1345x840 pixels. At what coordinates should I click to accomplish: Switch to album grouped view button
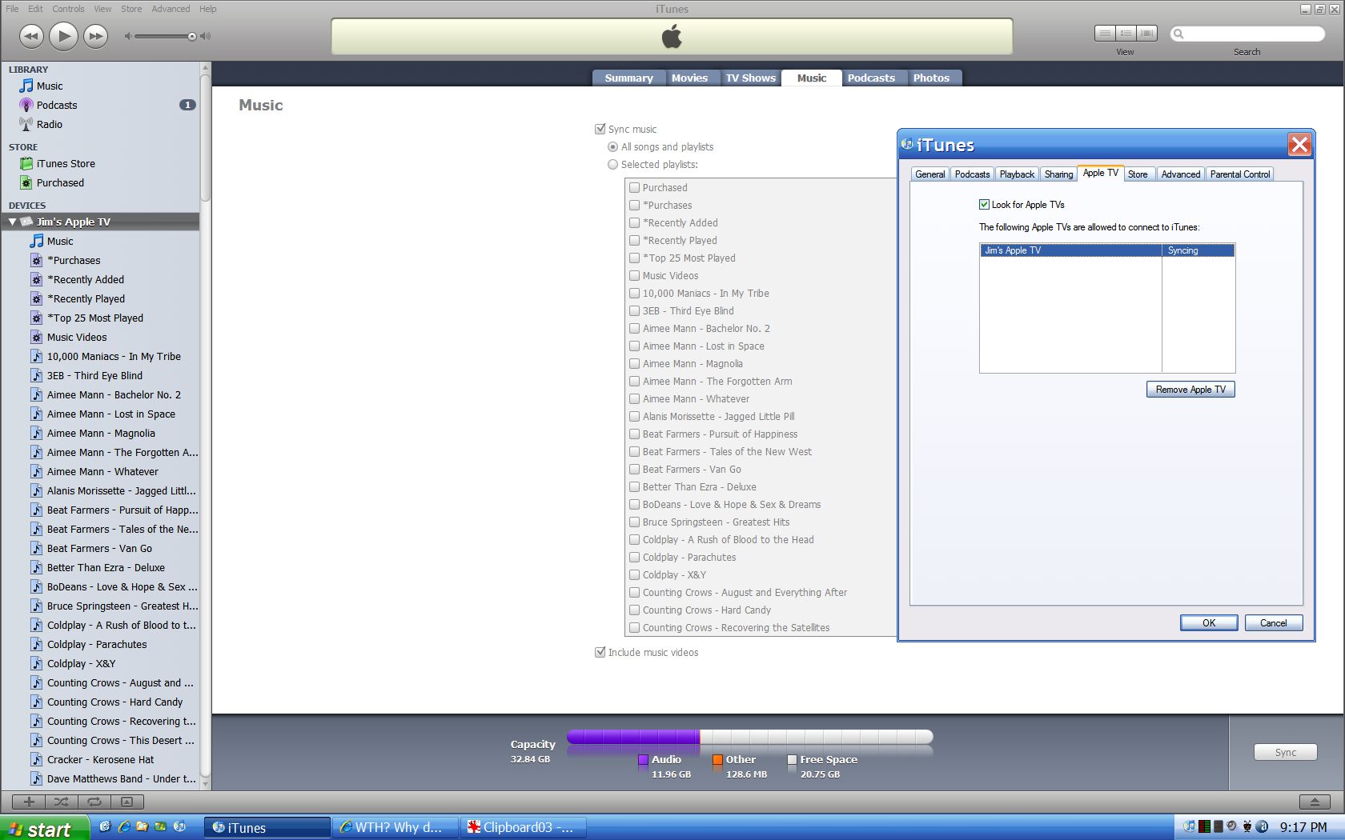(x=1126, y=33)
